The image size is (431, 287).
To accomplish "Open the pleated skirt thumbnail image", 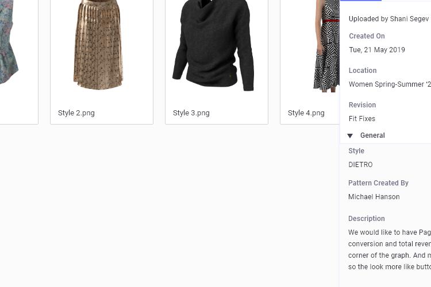I will point(98,45).
